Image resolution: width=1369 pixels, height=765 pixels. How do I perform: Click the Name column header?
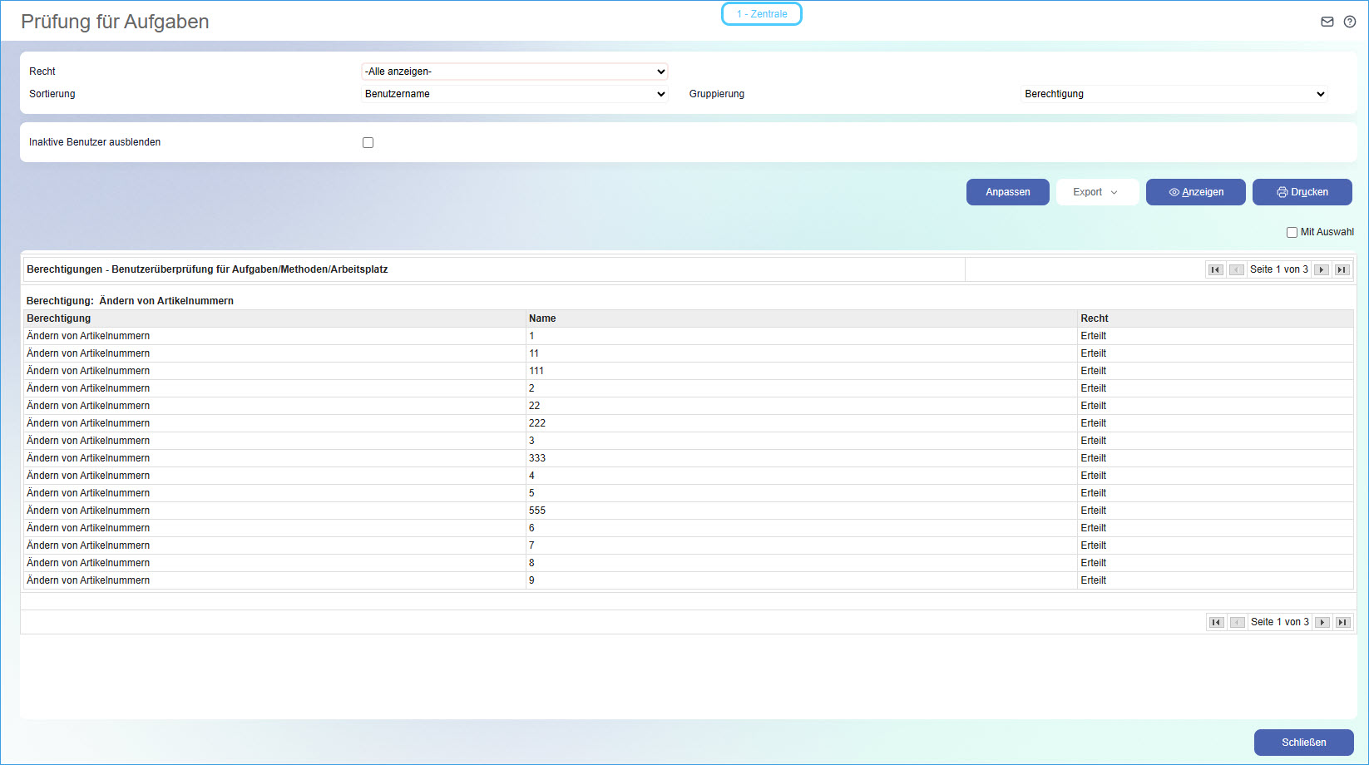pyautogui.click(x=542, y=318)
